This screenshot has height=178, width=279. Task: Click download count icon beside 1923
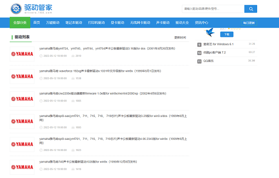73,150
